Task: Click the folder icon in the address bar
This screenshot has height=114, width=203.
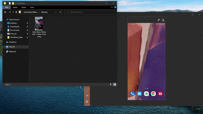Action: tap(20, 12)
